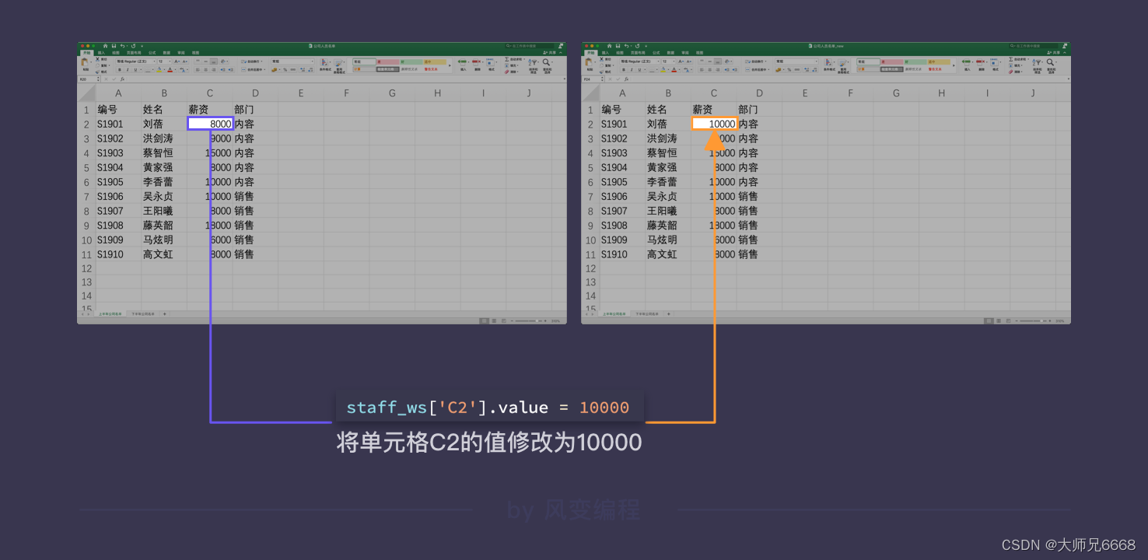Toggle wrap text 自动换行 in the left window
Image resolution: width=1148 pixels, height=560 pixels.
(250, 61)
